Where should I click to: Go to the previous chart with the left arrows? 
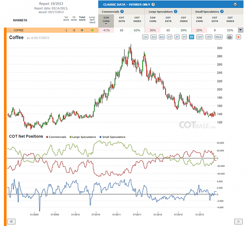pyautogui.click(x=11, y=221)
